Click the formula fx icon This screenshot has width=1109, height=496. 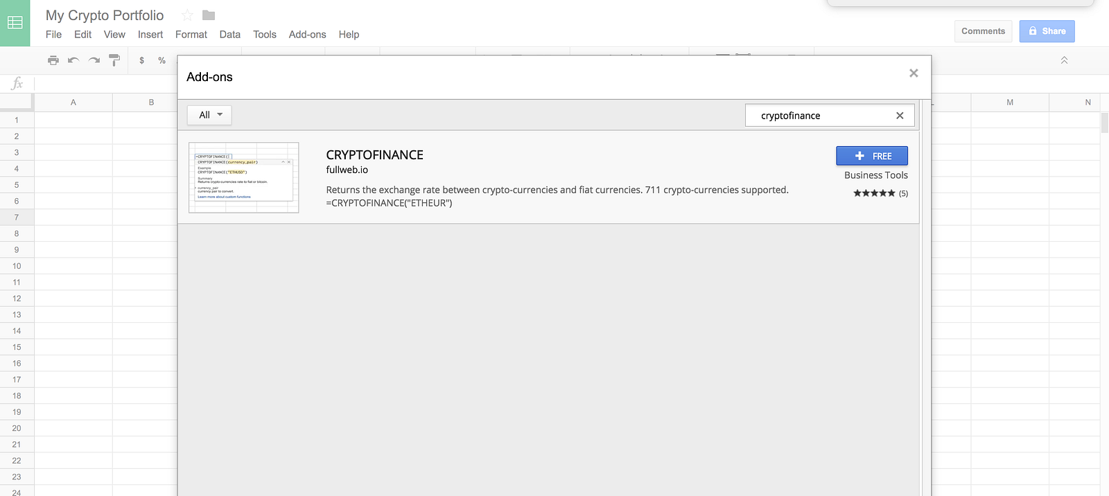coord(17,83)
